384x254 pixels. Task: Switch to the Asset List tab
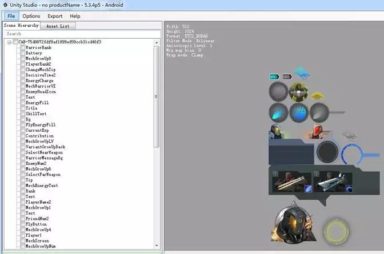[58, 26]
